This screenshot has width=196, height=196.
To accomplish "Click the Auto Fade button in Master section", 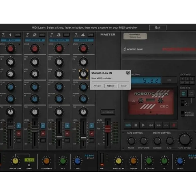I will [108, 112].
